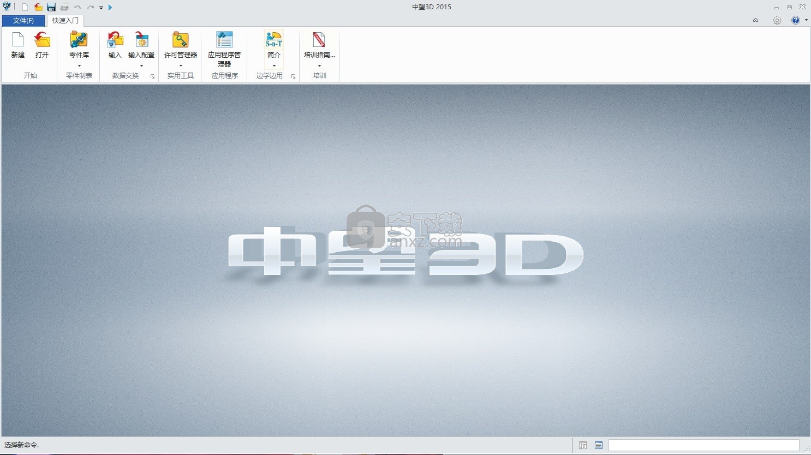Screen dimensions: 811x455
Task: Collapse the ribbon using the up chevron
Action: (755, 20)
